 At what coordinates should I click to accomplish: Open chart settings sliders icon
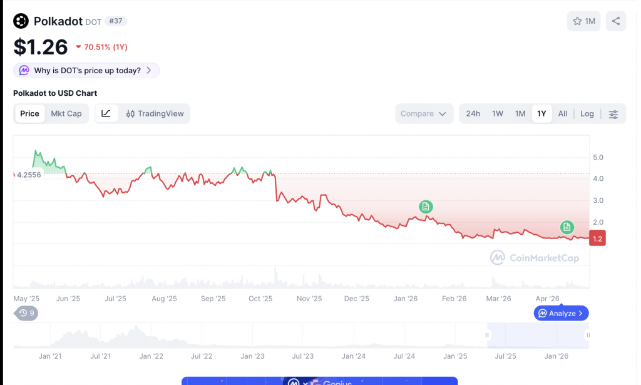coord(613,114)
